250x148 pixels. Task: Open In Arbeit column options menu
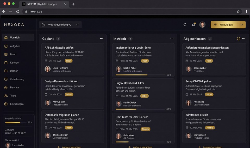click(x=172, y=39)
